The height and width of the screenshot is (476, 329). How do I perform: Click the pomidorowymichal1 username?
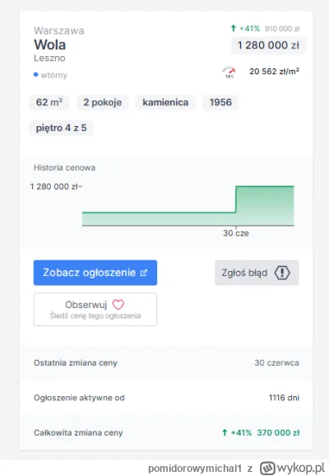click(x=195, y=469)
